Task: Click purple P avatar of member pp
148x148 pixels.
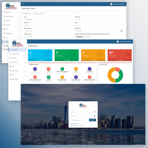Action: 35,69
